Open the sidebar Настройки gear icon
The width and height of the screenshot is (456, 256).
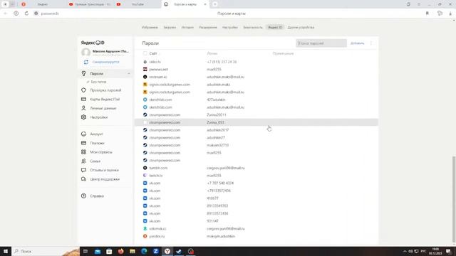point(84,117)
